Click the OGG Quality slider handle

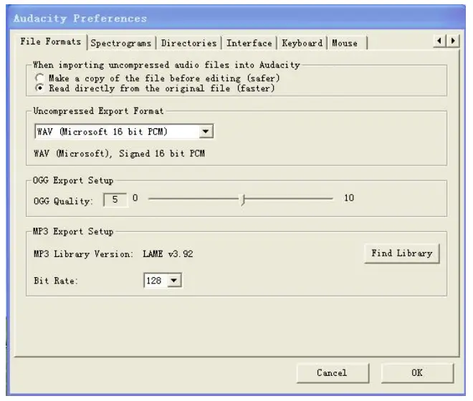click(243, 199)
